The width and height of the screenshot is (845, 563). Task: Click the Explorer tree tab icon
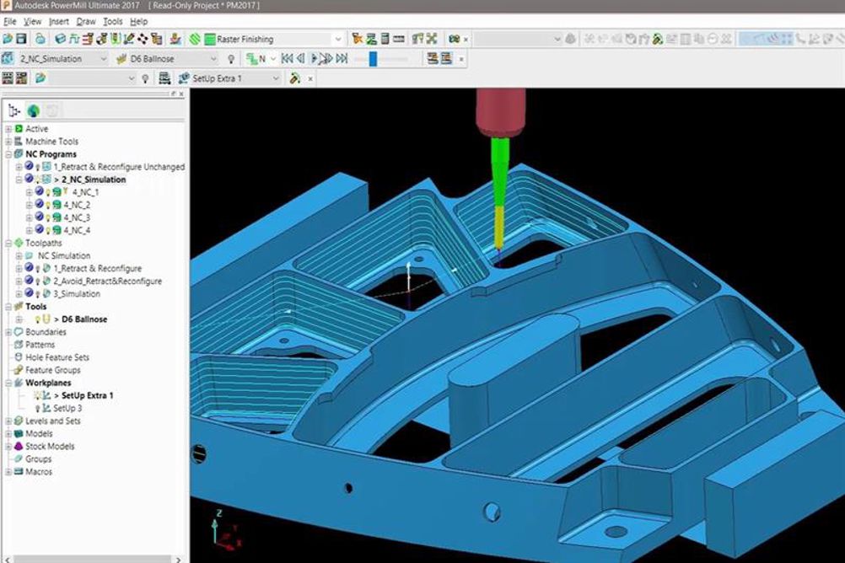click(x=14, y=111)
